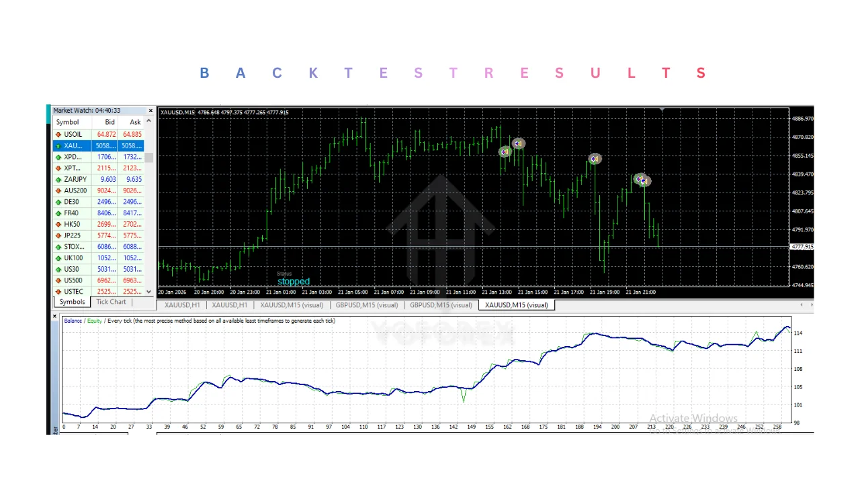Click the chart shift triangle at chart top
The height and width of the screenshot is (483, 860).
point(662,109)
